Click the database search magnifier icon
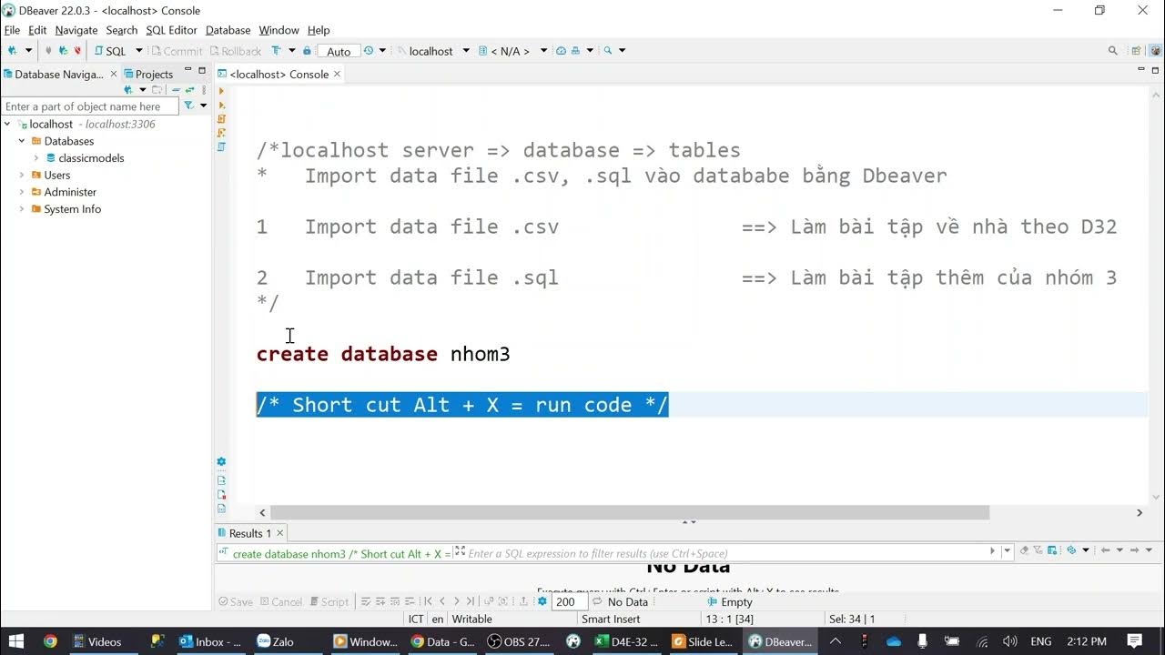1165x655 pixels. (x=608, y=51)
